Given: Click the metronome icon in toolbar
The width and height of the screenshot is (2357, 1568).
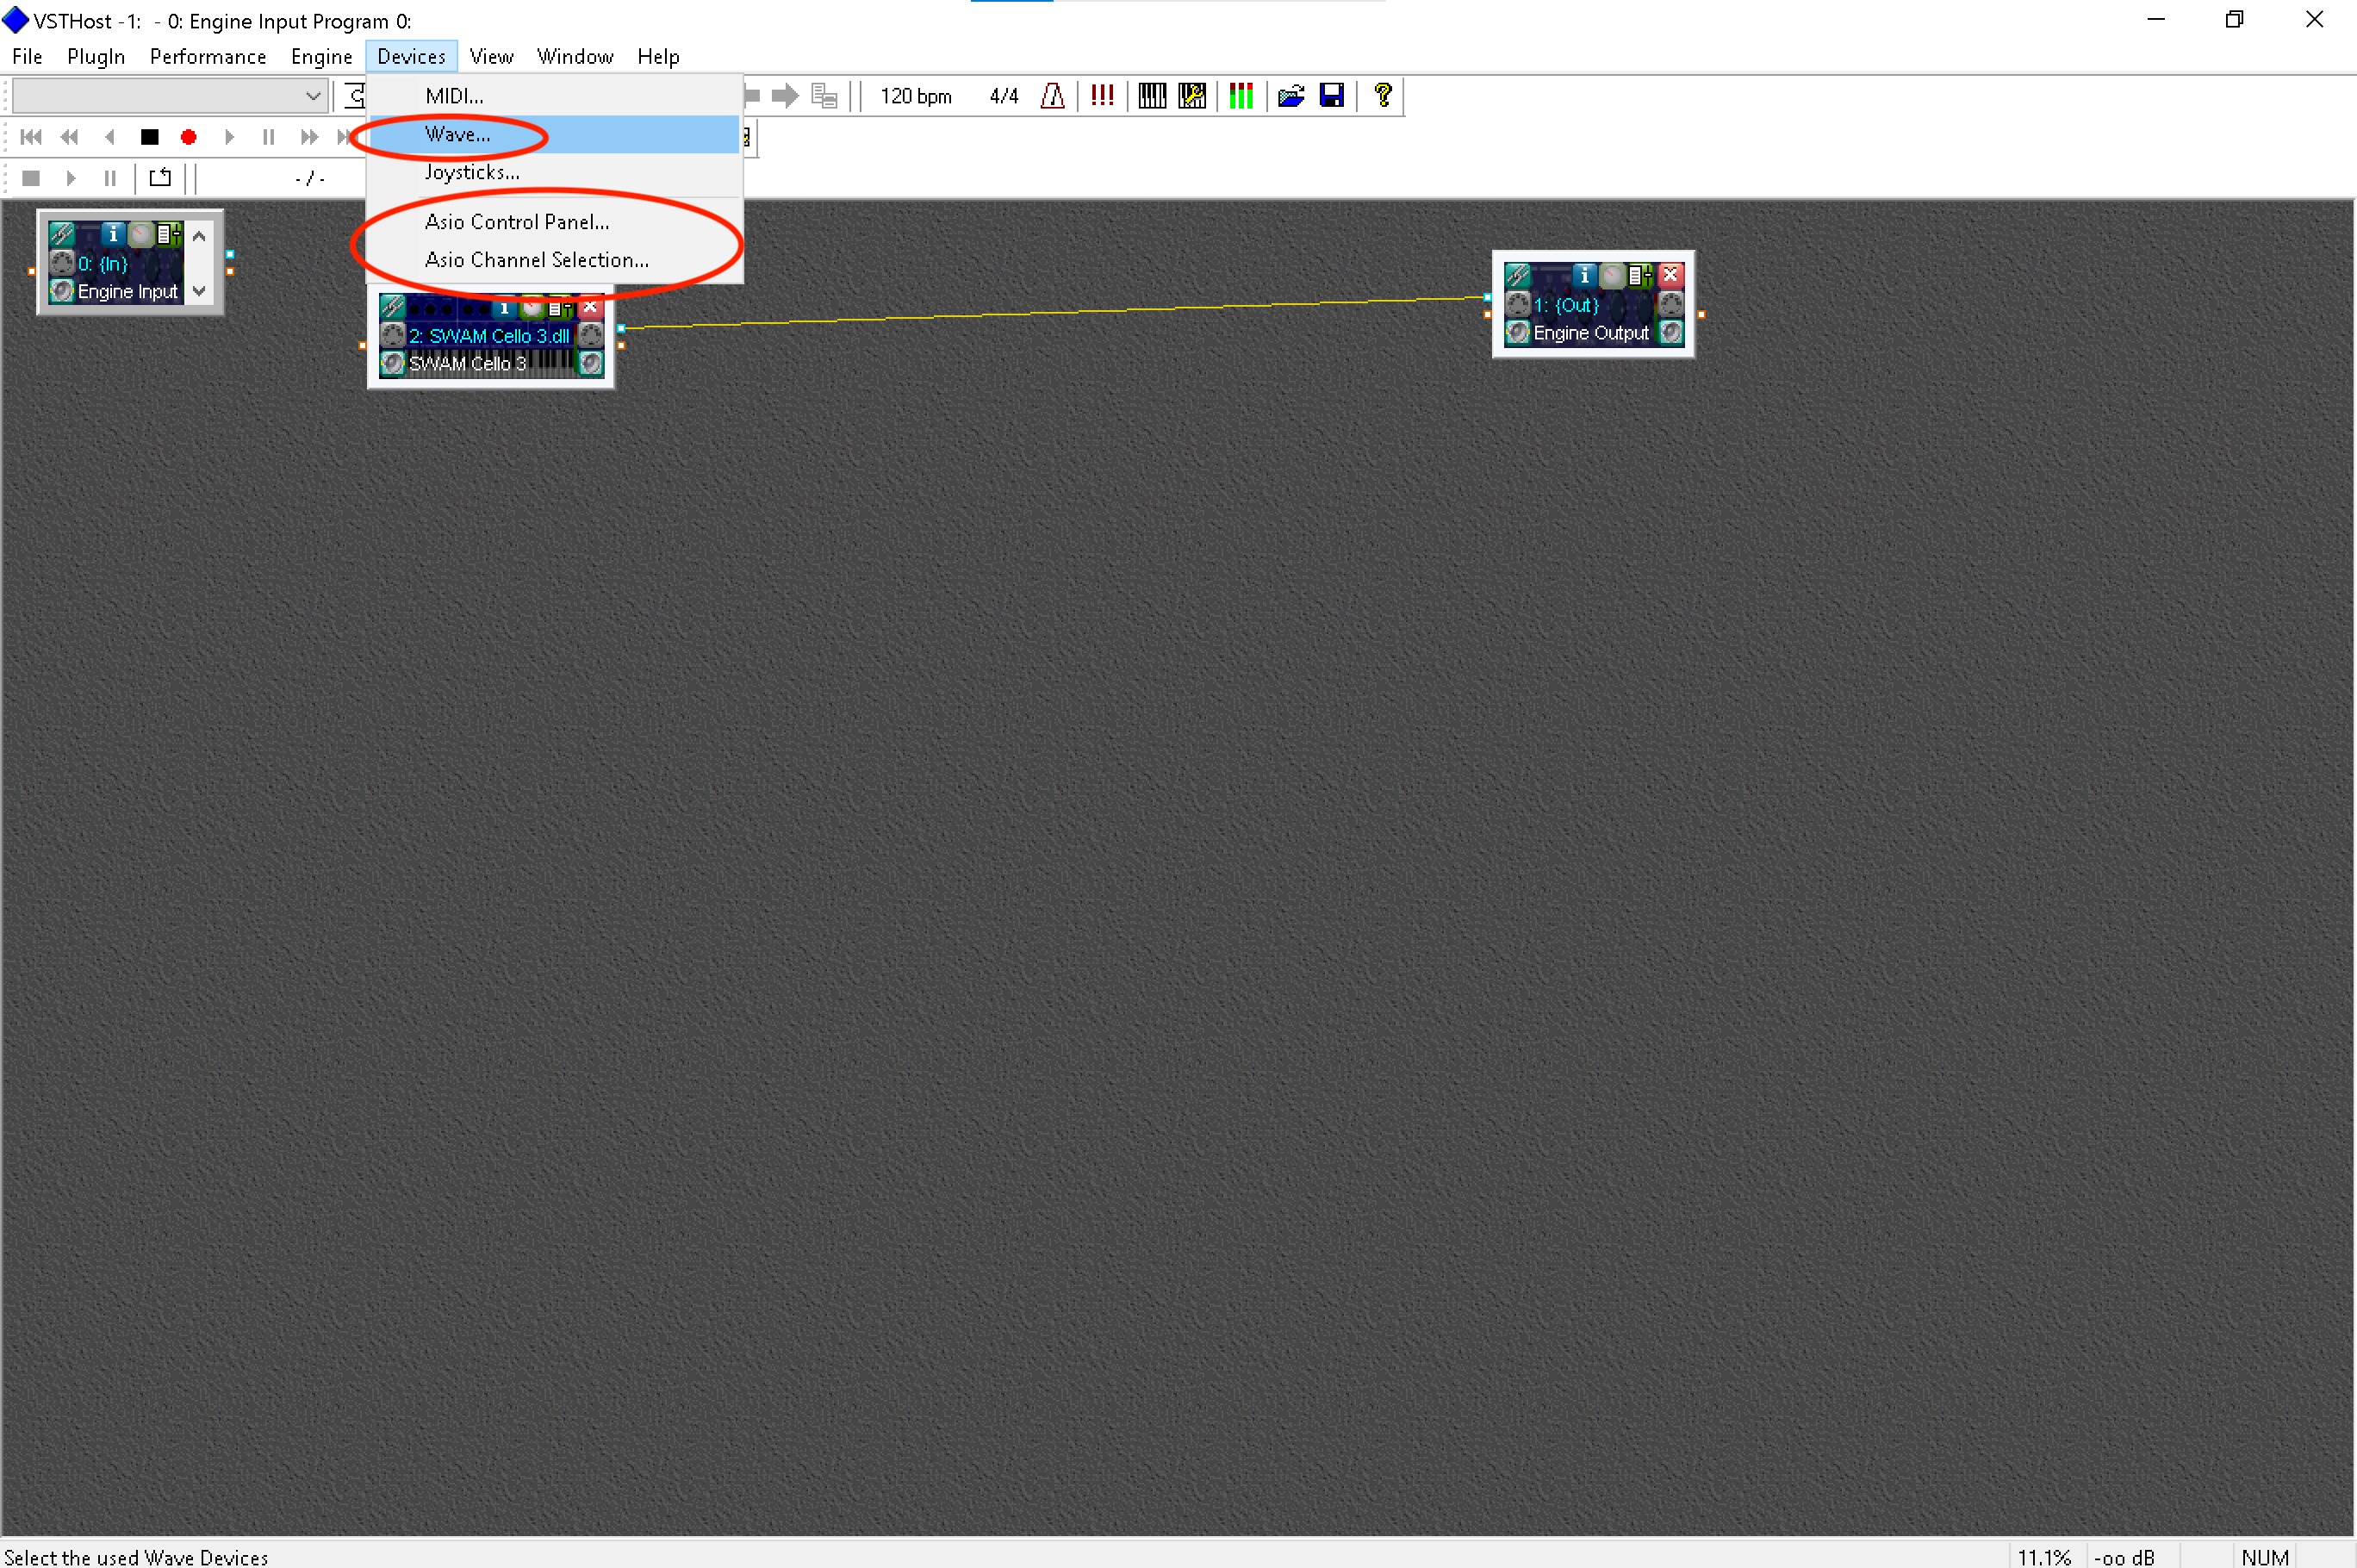Looking at the screenshot, I should pos(1052,96).
